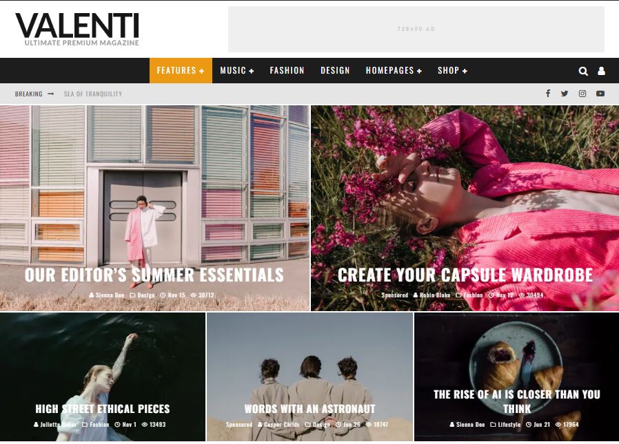Go to the Design menu item
The width and height of the screenshot is (619, 444).
tap(335, 71)
